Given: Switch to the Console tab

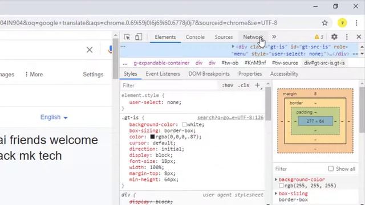Looking at the screenshot, I should pos(195,37).
